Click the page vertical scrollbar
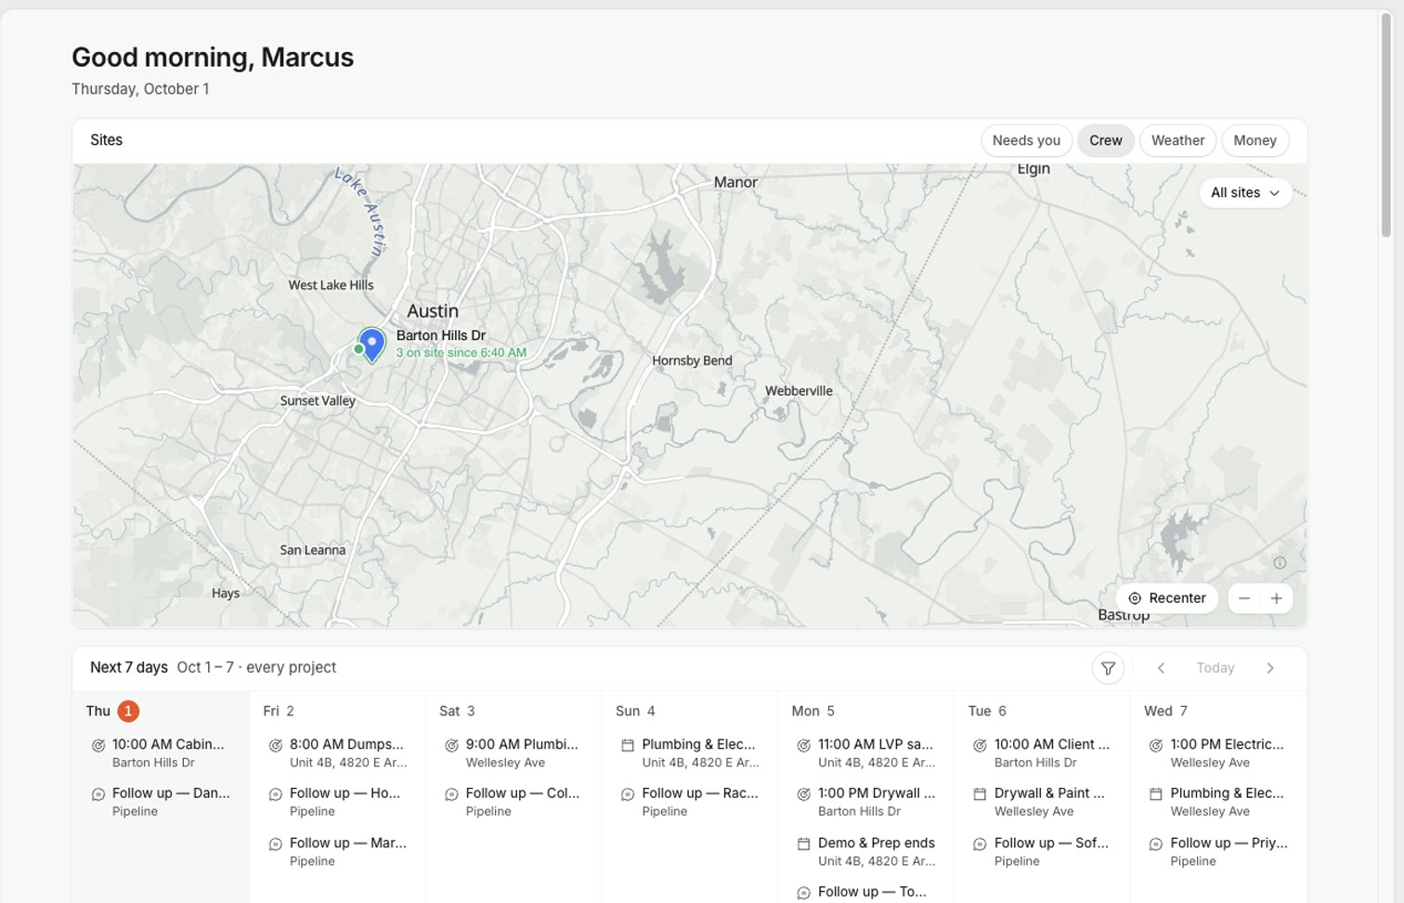This screenshot has width=1404, height=903. click(1386, 126)
